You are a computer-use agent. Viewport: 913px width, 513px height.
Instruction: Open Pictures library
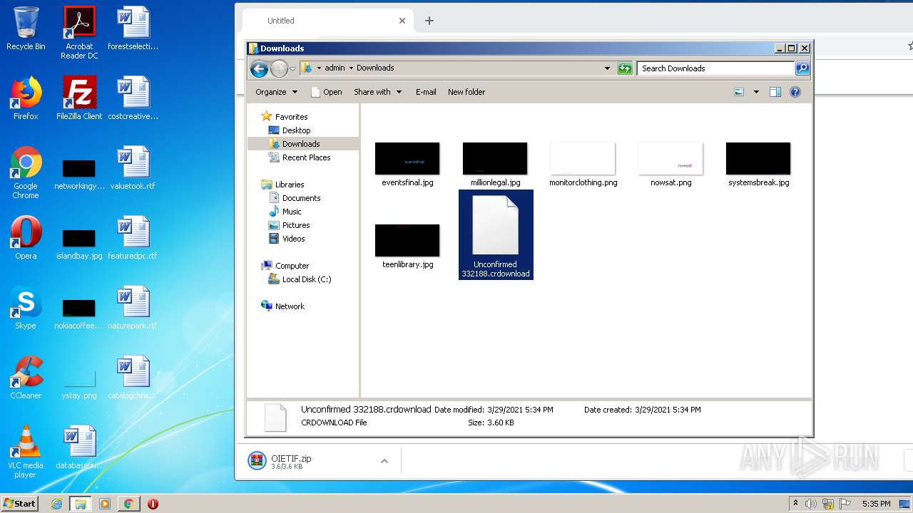click(x=296, y=225)
